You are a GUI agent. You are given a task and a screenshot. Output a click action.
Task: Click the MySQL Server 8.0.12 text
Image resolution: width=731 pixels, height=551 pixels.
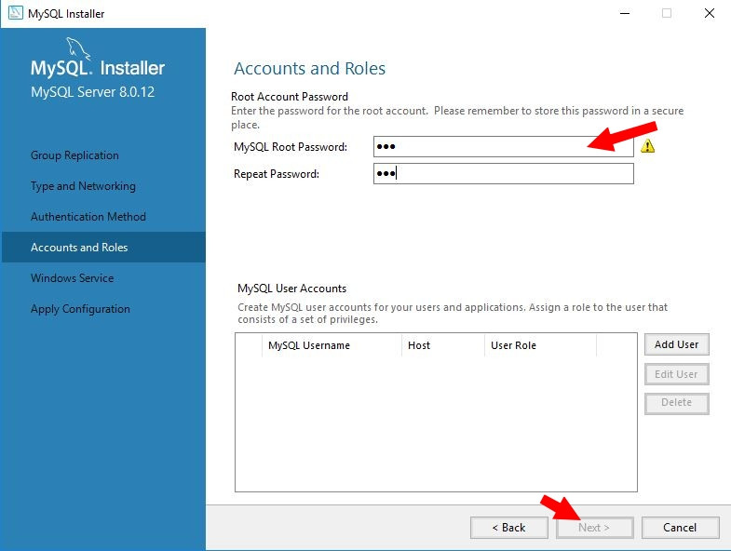click(92, 92)
